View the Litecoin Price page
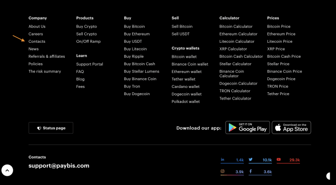 tap(280, 41)
